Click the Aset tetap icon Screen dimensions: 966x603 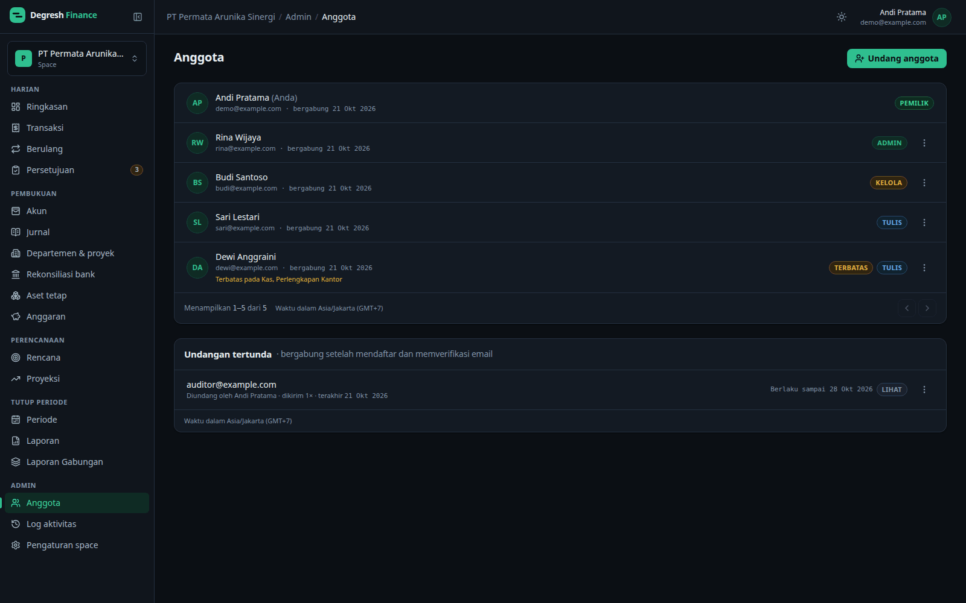[x=16, y=295]
